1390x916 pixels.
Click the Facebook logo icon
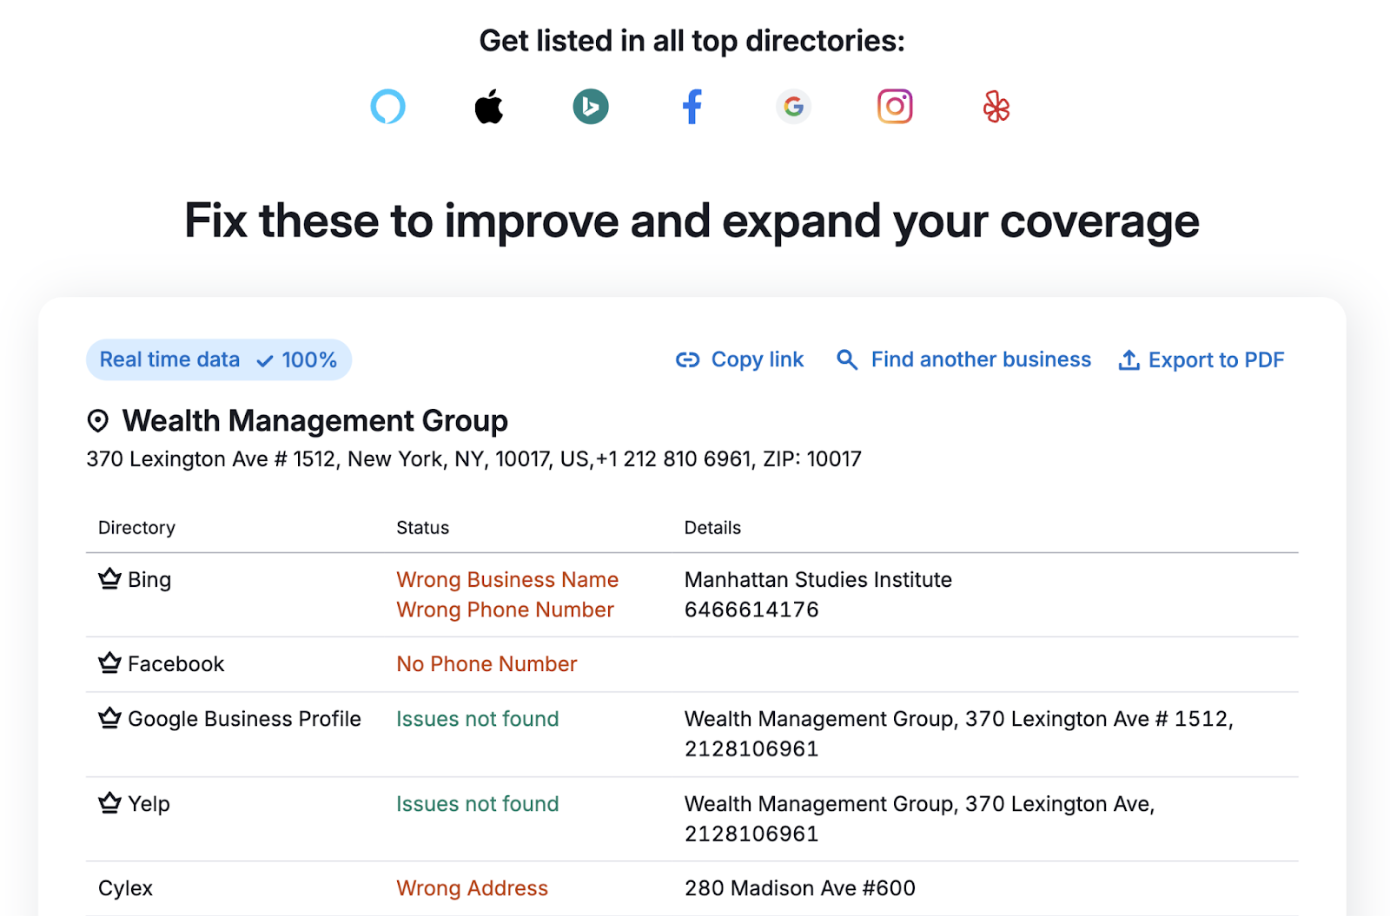pos(692,107)
